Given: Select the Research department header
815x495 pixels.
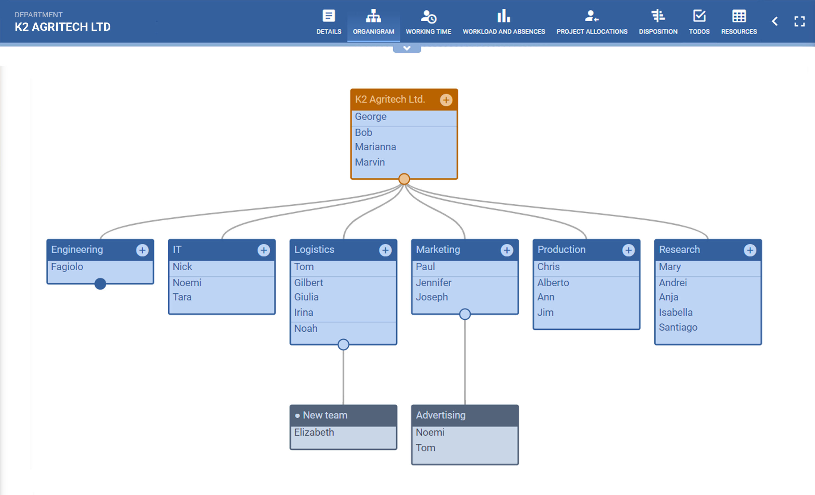Looking at the screenshot, I should [x=708, y=250].
